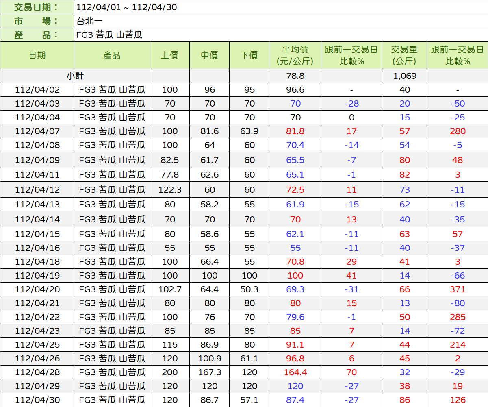The image size is (488, 407).
Task: Click the 小計 subtotal row label
Action: pyautogui.click(x=75, y=76)
